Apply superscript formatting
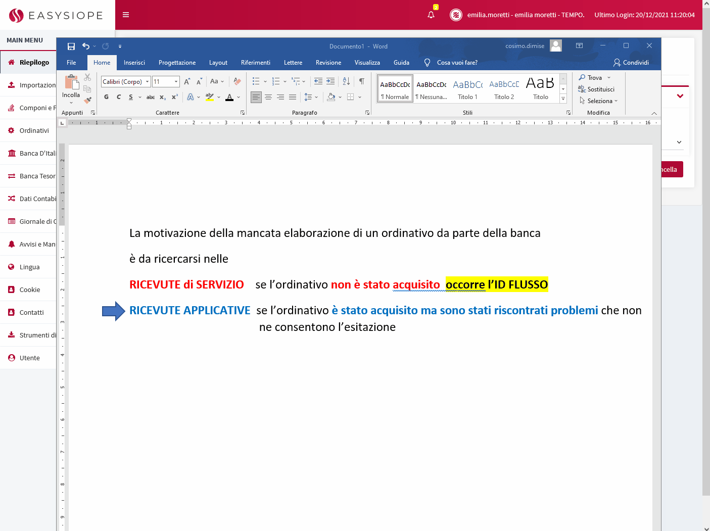Image resolution: width=710 pixels, height=531 pixels. [175, 97]
